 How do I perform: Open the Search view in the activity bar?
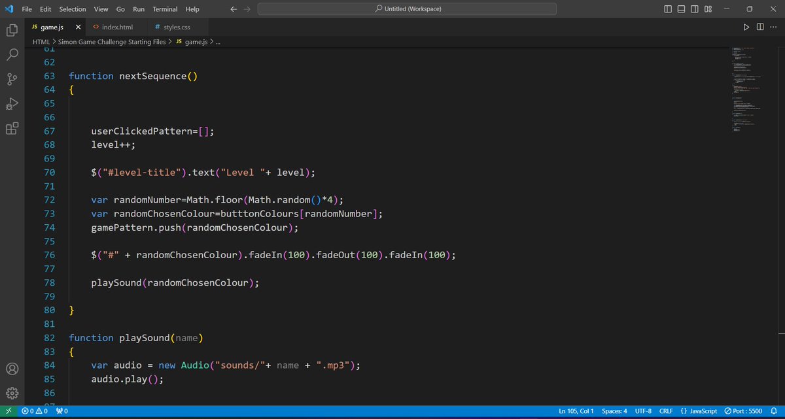coord(12,55)
